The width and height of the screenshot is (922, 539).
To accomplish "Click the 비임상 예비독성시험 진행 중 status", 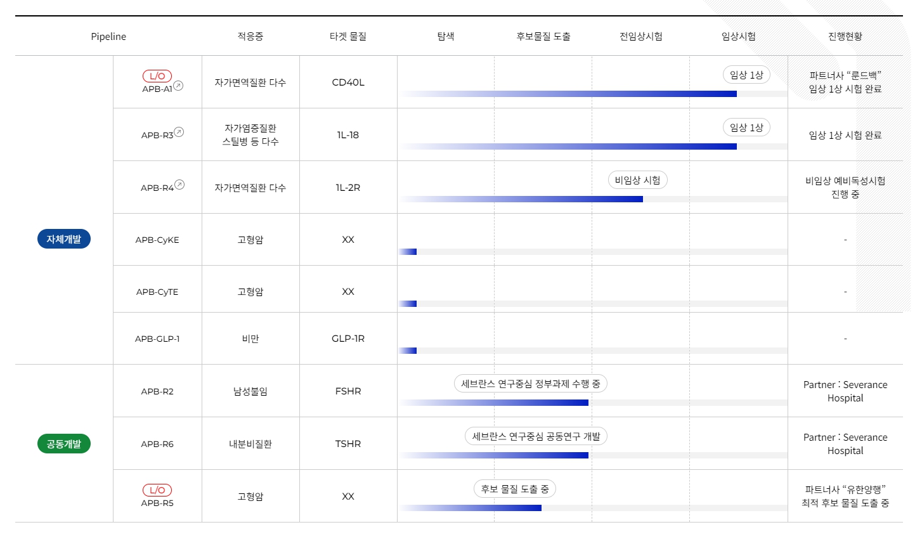I will coord(845,188).
